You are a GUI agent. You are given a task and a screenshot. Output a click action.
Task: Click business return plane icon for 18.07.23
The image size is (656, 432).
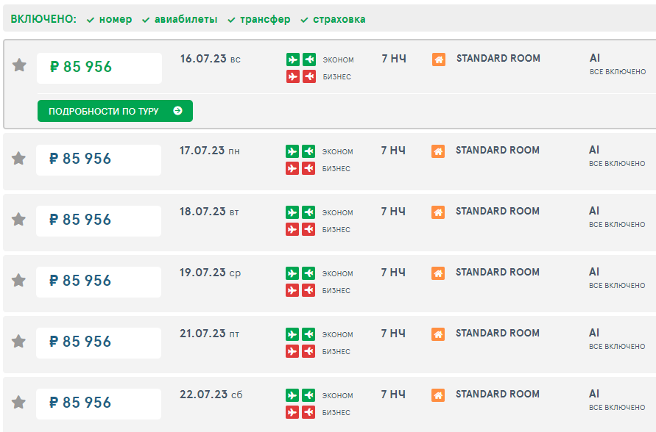[x=308, y=229]
